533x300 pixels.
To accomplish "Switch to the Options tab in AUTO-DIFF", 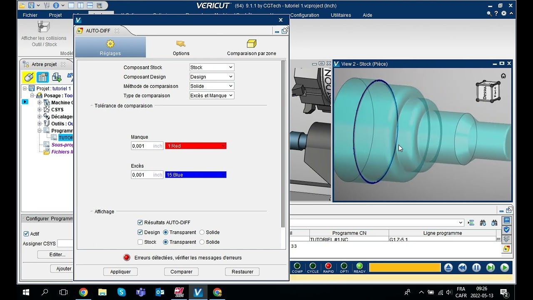I will [181, 47].
